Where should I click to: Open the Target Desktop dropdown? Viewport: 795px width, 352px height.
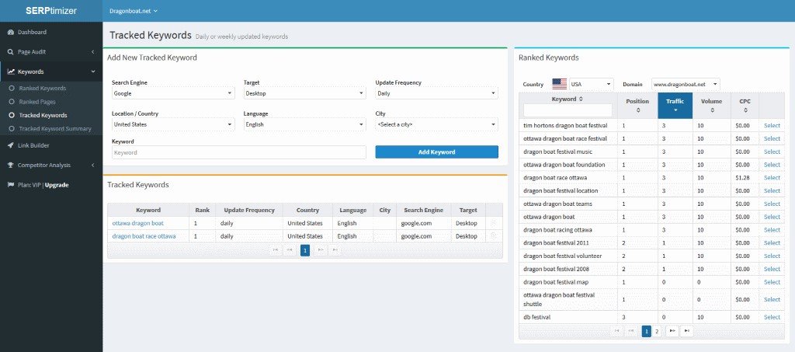click(304, 93)
